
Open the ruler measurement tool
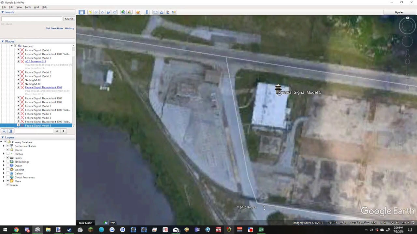pyautogui.click(x=147, y=12)
